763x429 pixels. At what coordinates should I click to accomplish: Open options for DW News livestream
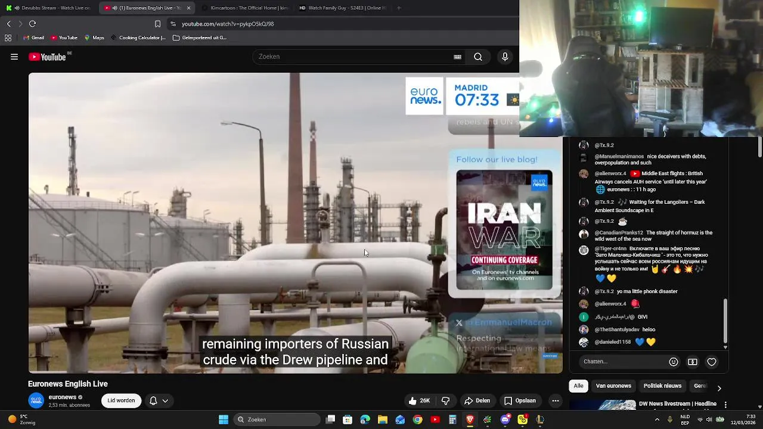725,405
